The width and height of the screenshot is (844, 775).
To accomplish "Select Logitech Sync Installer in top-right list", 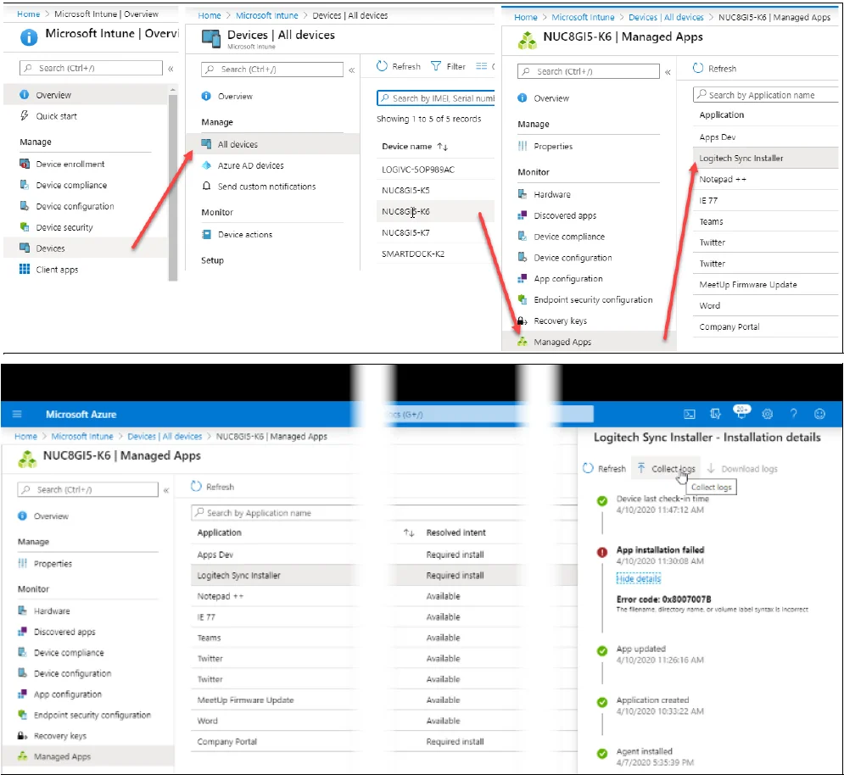I will click(767, 159).
